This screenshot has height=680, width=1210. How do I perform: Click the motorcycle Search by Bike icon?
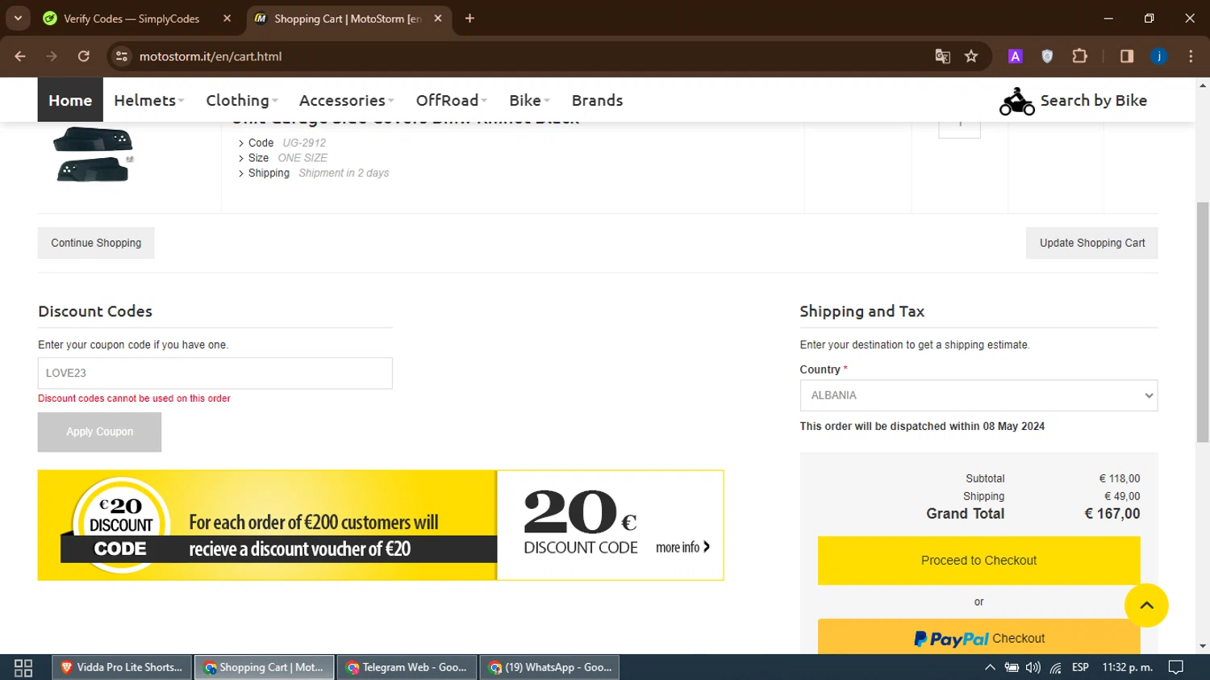coord(1016,102)
